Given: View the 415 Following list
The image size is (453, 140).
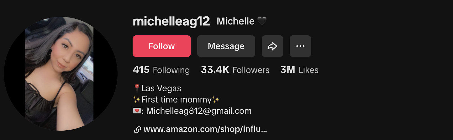Looking at the screenshot, I should tap(161, 70).
